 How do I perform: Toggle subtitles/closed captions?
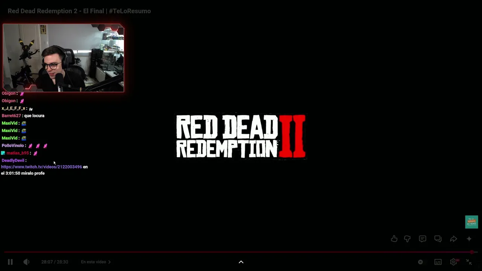[x=438, y=262]
